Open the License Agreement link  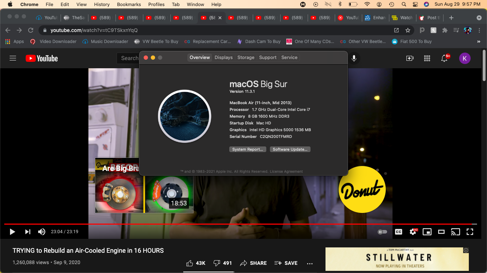tap(286, 171)
